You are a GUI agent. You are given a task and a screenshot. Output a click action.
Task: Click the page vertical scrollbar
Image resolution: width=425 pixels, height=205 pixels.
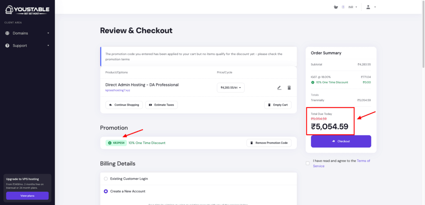423,34
